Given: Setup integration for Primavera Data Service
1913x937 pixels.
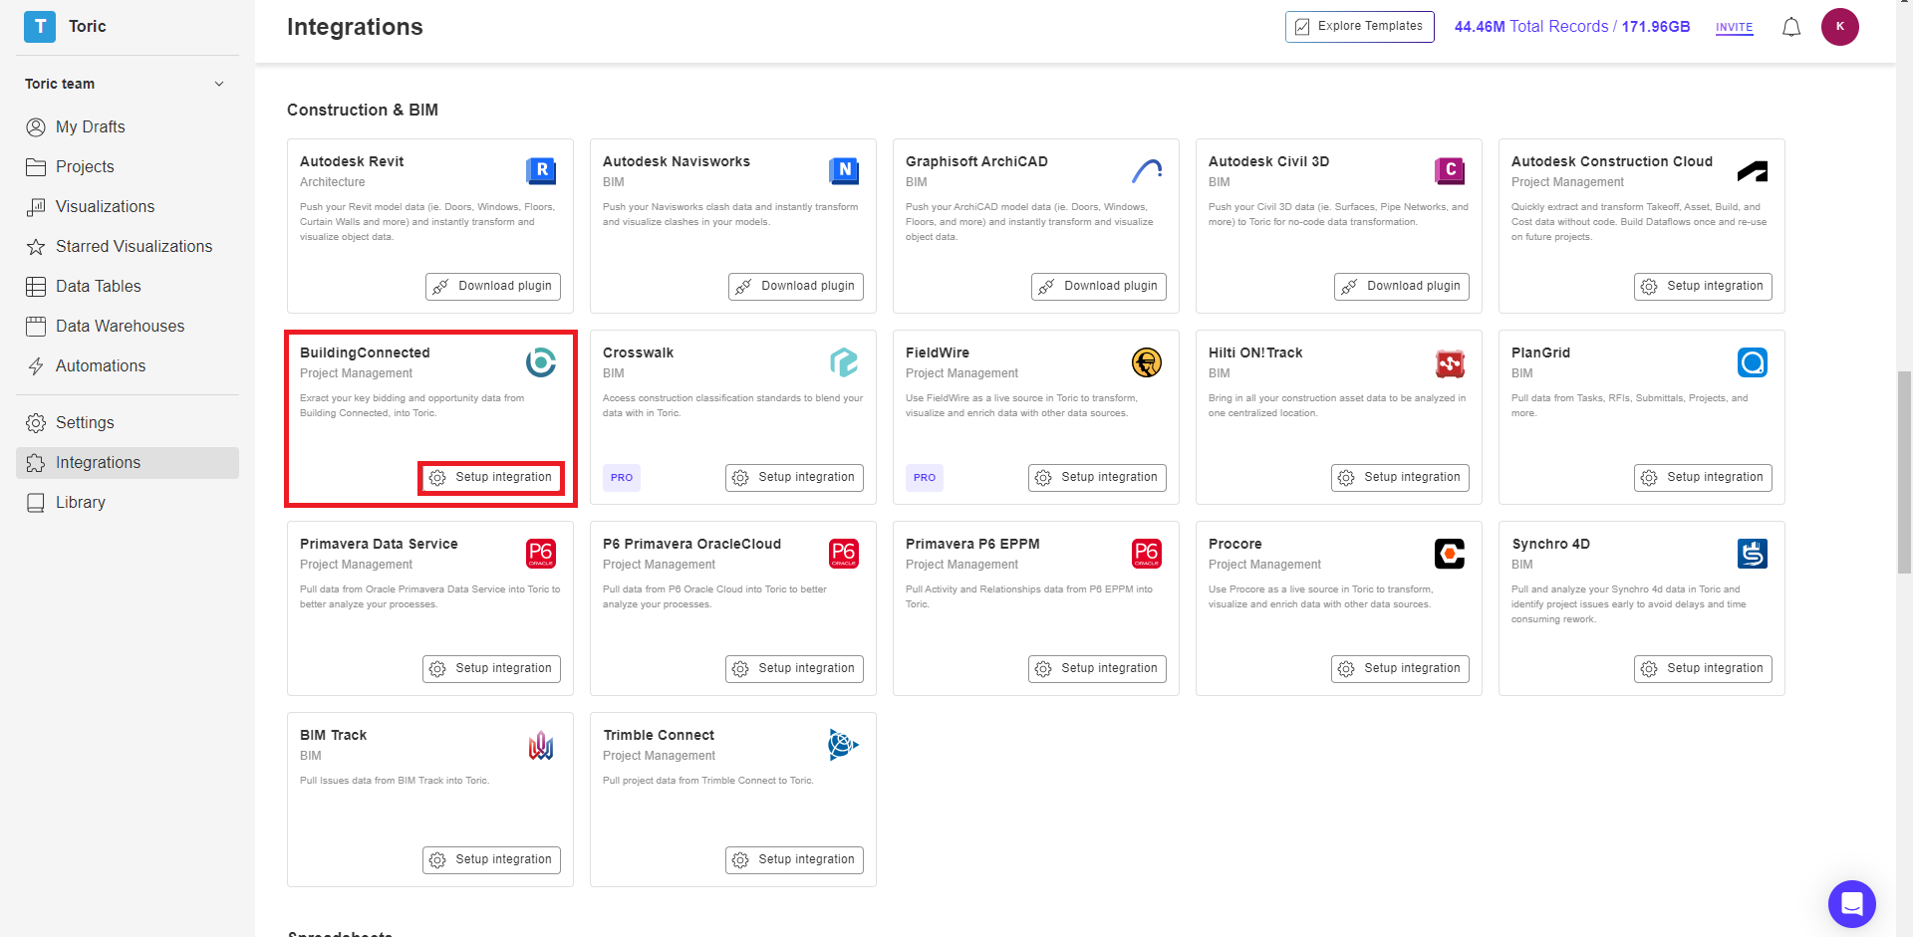Looking at the screenshot, I should pyautogui.click(x=491, y=668).
